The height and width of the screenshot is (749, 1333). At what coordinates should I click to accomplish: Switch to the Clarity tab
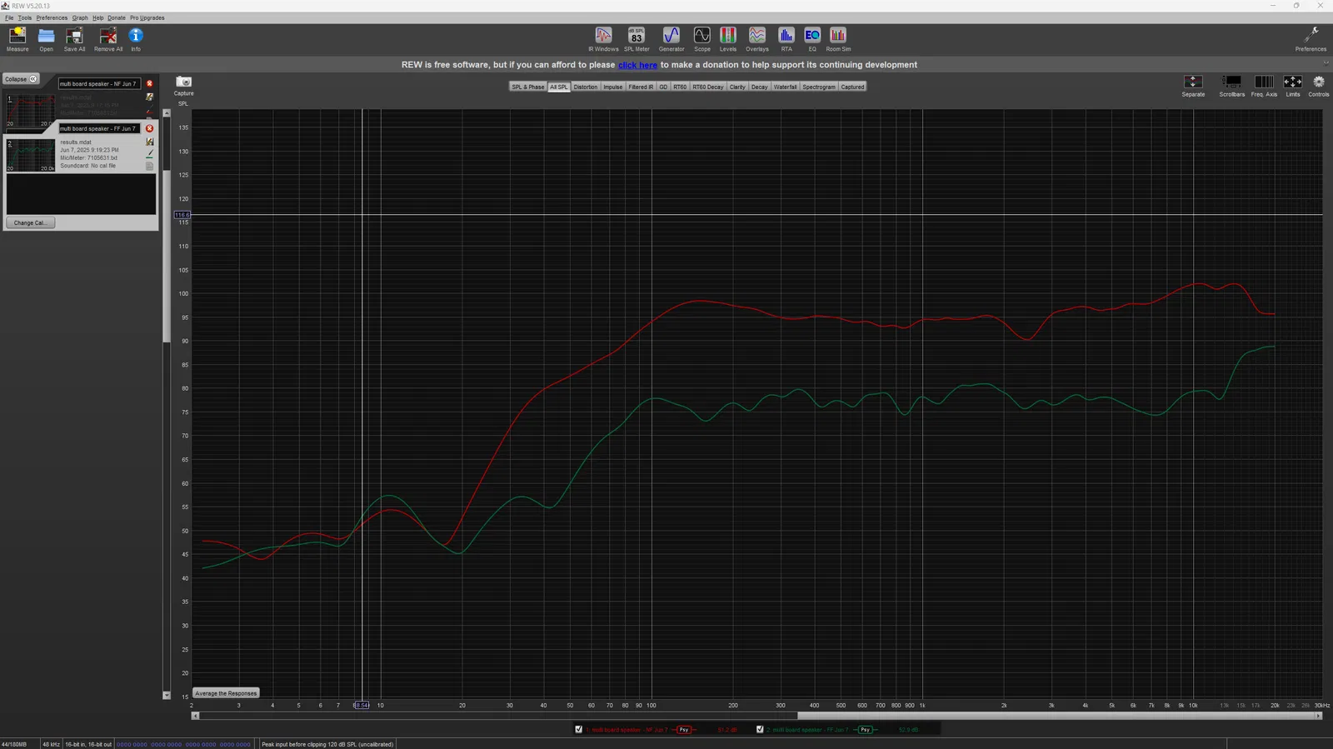click(x=737, y=87)
